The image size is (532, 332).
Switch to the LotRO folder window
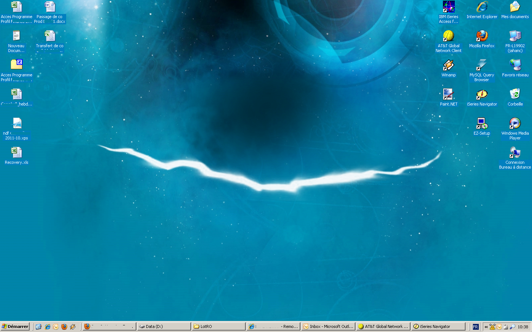tap(219, 326)
